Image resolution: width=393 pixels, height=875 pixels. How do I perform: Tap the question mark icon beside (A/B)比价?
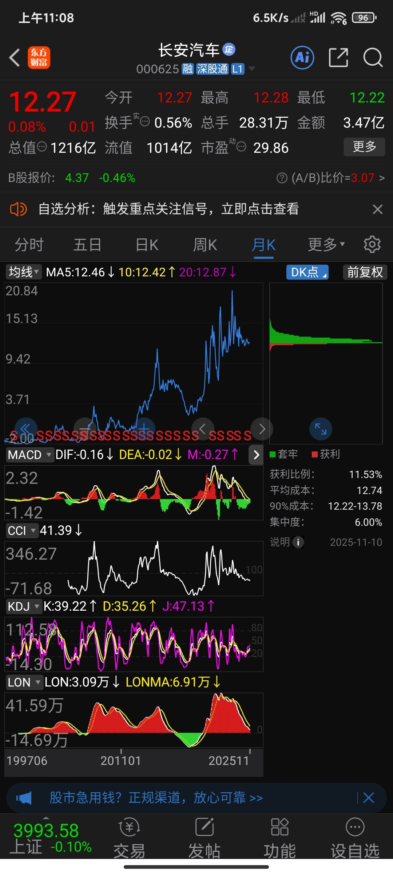pyautogui.click(x=282, y=178)
